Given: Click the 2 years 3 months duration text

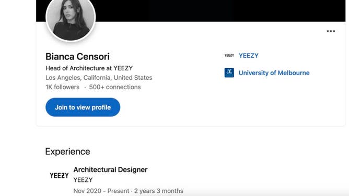Looking at the screenshot, I should pyautogui.click(x=159, y=191).
